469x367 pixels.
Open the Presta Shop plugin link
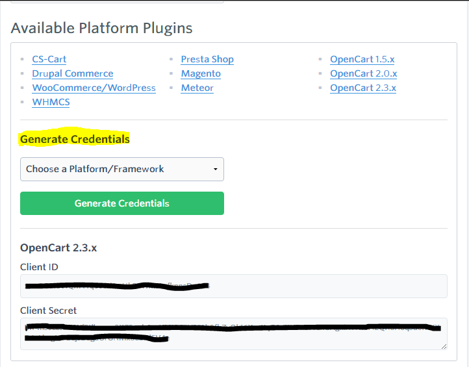click(207, 59)
